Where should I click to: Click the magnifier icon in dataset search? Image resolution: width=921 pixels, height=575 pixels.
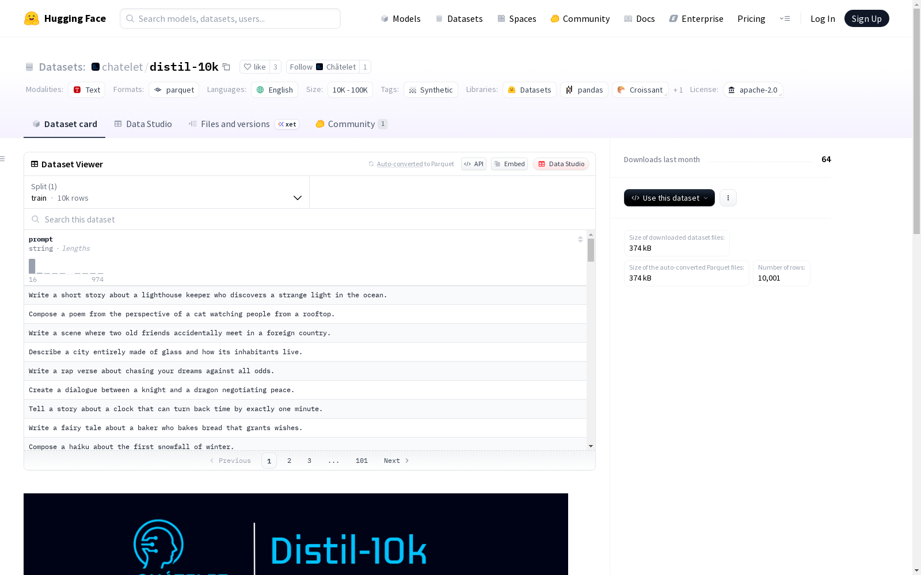(x=36, y=219)
